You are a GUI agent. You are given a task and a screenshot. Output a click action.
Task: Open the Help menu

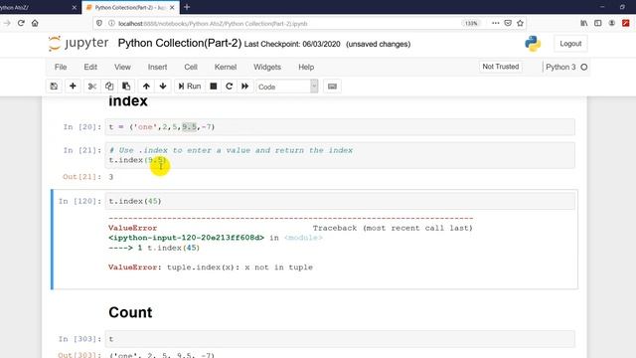point(306,67)
